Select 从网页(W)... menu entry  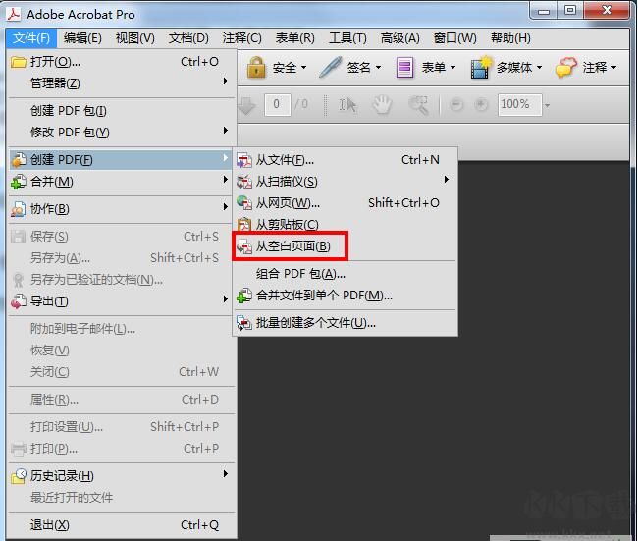pos(346,202)
